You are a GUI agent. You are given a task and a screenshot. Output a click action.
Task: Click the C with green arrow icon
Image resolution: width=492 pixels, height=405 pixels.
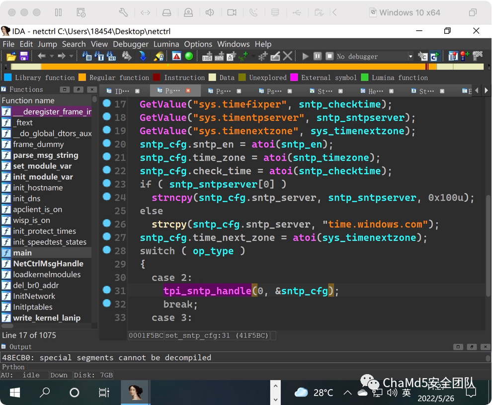[x=435, y=56]
